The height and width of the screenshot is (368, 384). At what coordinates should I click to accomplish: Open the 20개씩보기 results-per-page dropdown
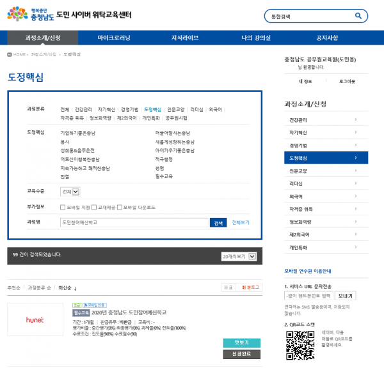238,256
